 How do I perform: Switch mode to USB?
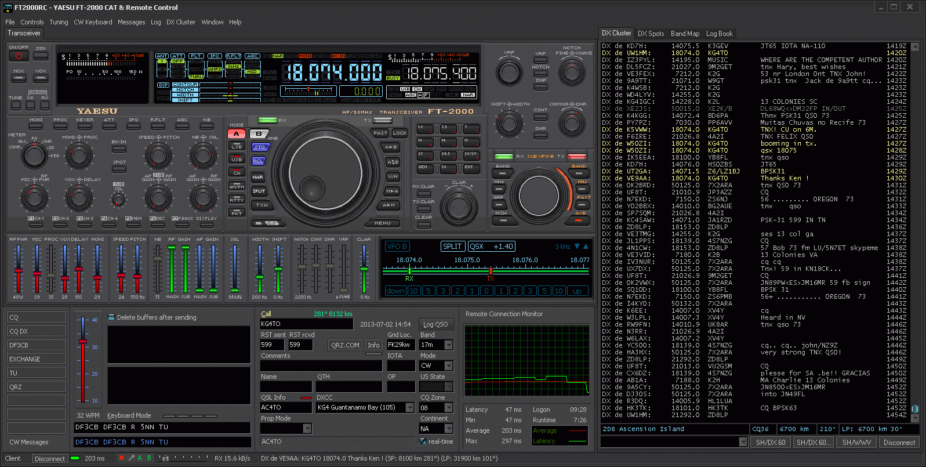click(x=237, y=160)
